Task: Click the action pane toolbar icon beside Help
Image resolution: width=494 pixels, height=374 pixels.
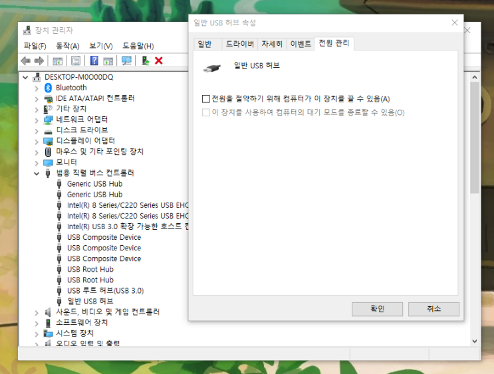Action: 108,60
